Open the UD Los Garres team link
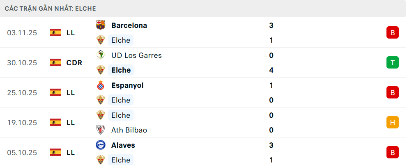Image resolution: width=407 pixels, height=167 pixels. [136, 55]
